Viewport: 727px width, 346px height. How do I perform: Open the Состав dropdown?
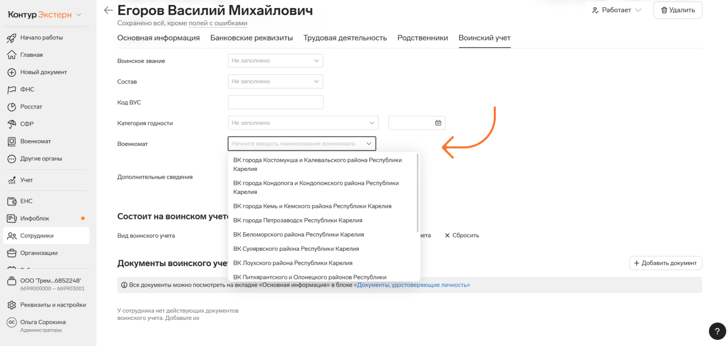tap(275, 81)
